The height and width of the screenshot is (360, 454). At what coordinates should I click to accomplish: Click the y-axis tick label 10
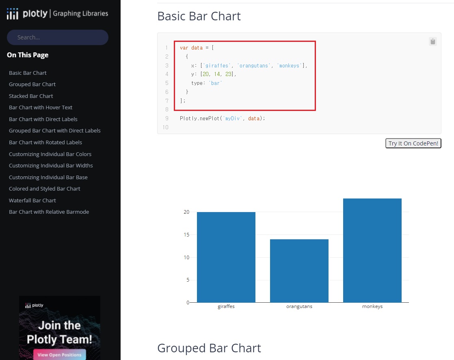[186, 258]
